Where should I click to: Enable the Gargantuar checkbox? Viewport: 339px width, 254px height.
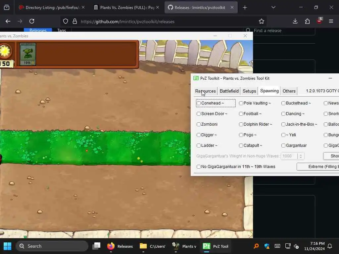pos(283,146)
